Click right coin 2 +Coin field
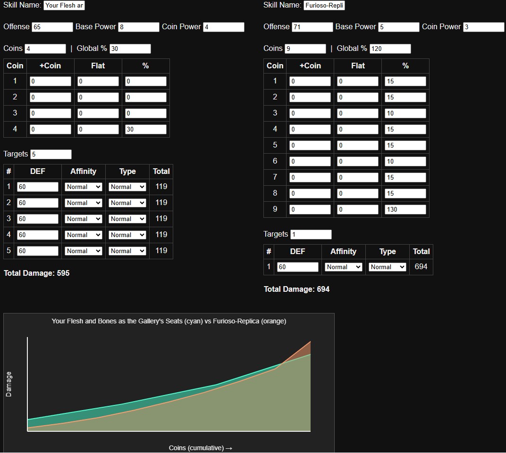This screenshot has height=453, width=506. click(x=310, y=97)
